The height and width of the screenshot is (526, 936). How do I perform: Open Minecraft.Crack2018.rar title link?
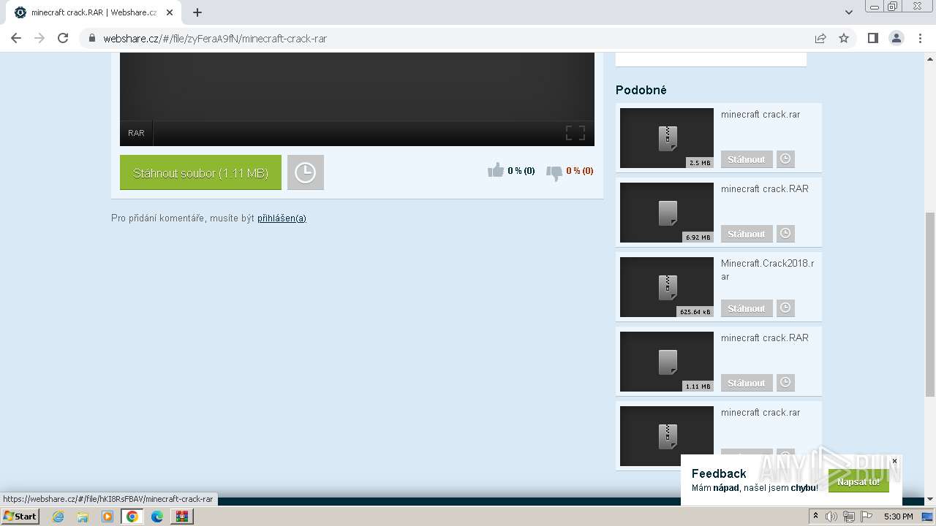point(767,270)
